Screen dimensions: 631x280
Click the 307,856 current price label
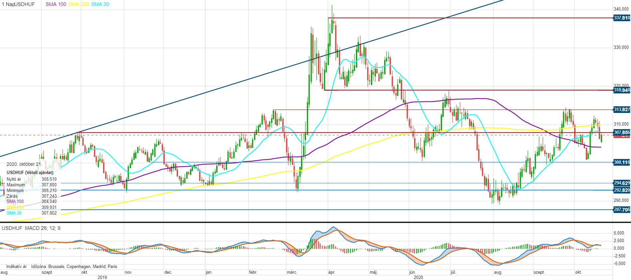622,133
